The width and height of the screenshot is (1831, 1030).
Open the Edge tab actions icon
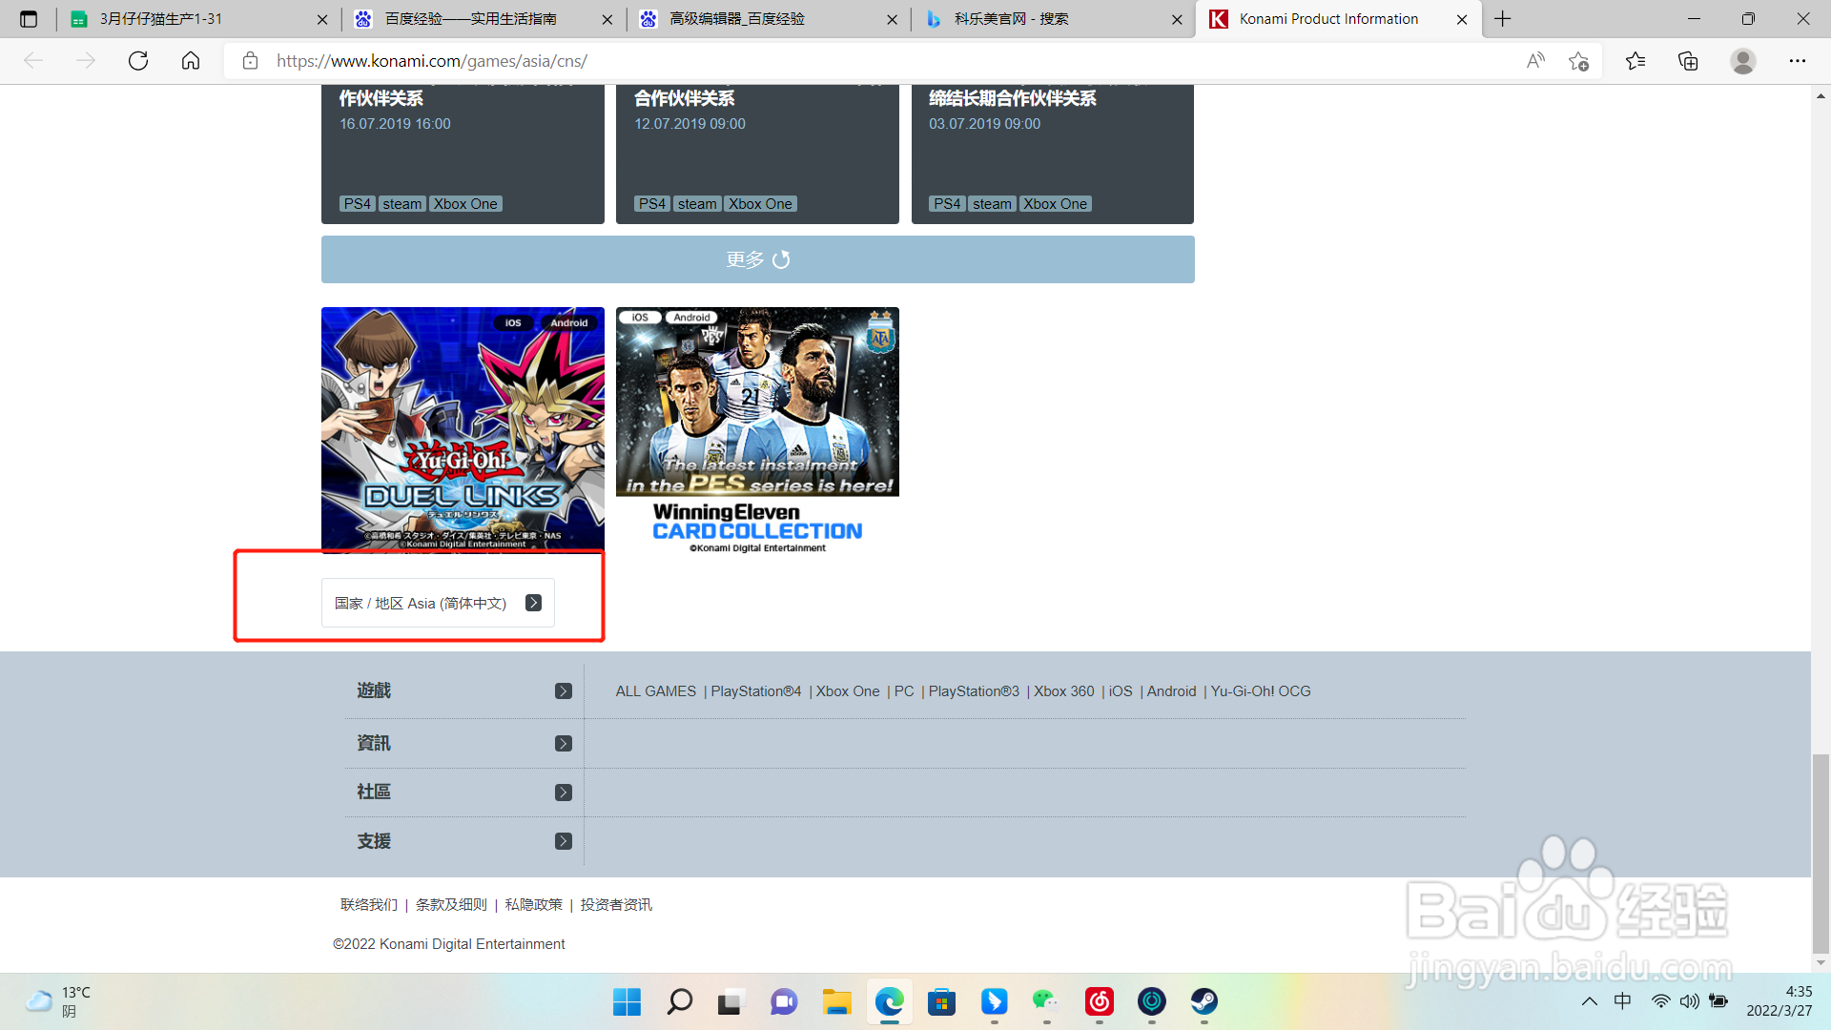pos(29,19)
